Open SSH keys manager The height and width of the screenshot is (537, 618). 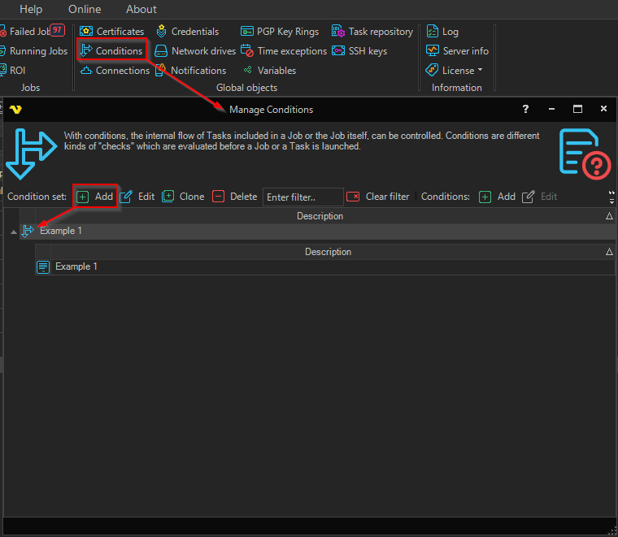(359, 51)
